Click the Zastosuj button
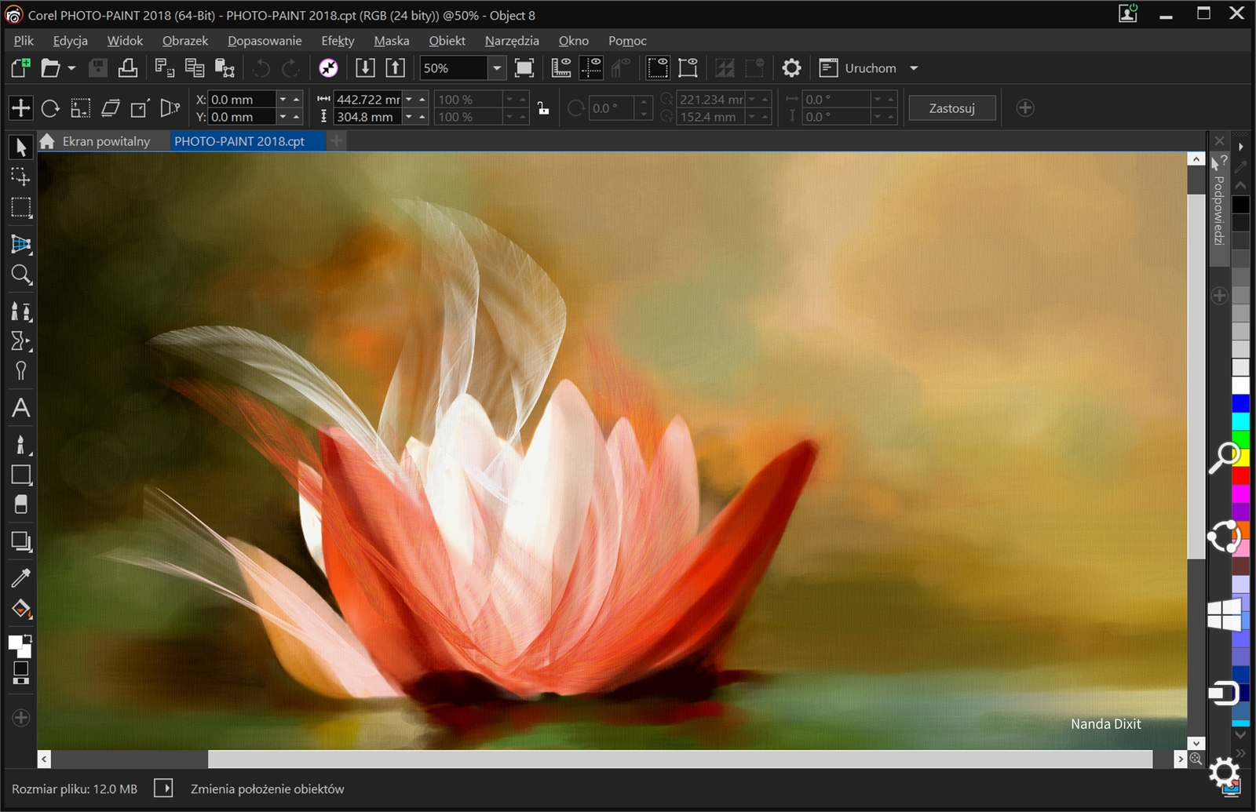Image resolution: width=1256 pixels, height=812 pixels. pyautogui.click(x=952, y=107)
